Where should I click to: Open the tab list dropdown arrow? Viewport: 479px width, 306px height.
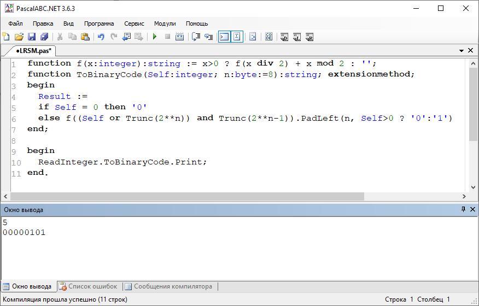pos(462,50)
